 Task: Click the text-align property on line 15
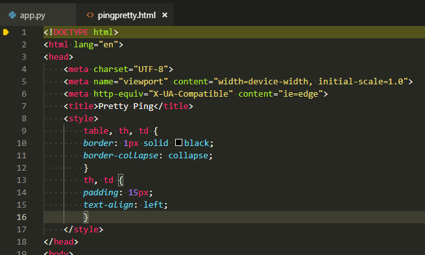pos(108,205)
